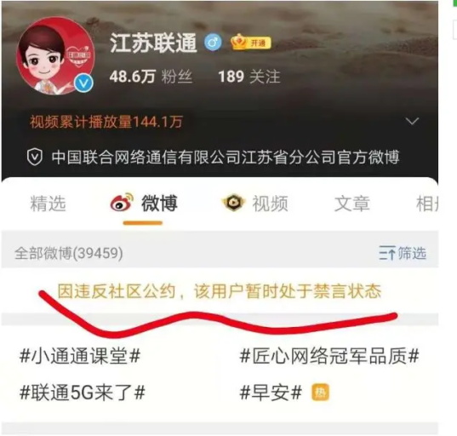457x436 pixels.
Task: Tap the blue male gender icon
Action: [x=213, y=43]
